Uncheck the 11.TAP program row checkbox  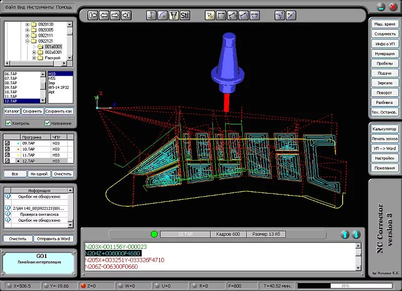(7, 155)
